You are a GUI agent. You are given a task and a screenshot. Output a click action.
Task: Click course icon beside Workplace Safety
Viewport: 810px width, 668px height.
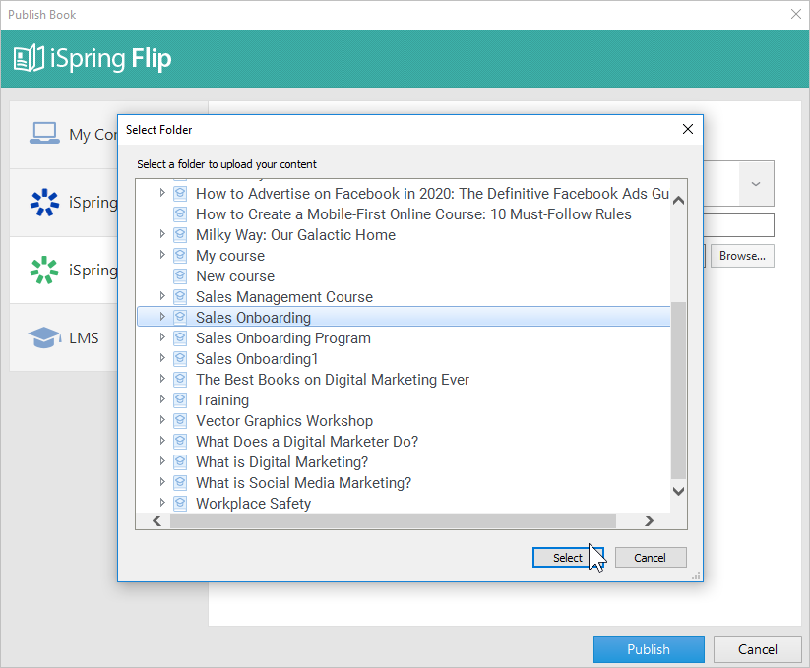coord(180,503)
